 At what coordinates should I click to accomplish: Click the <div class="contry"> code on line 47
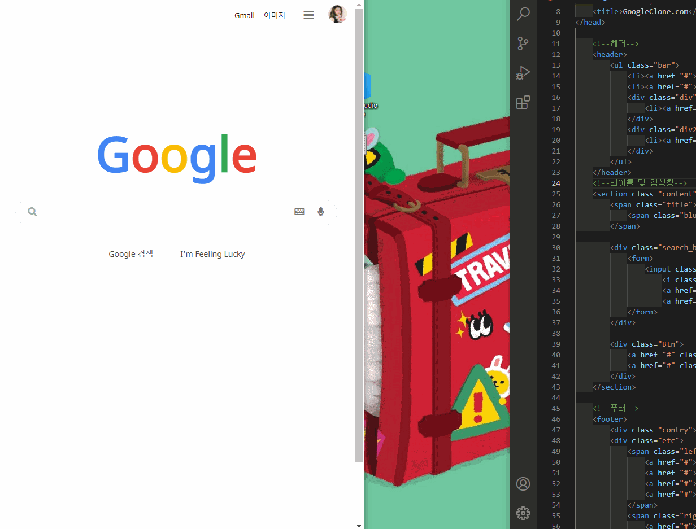[653, 430]
